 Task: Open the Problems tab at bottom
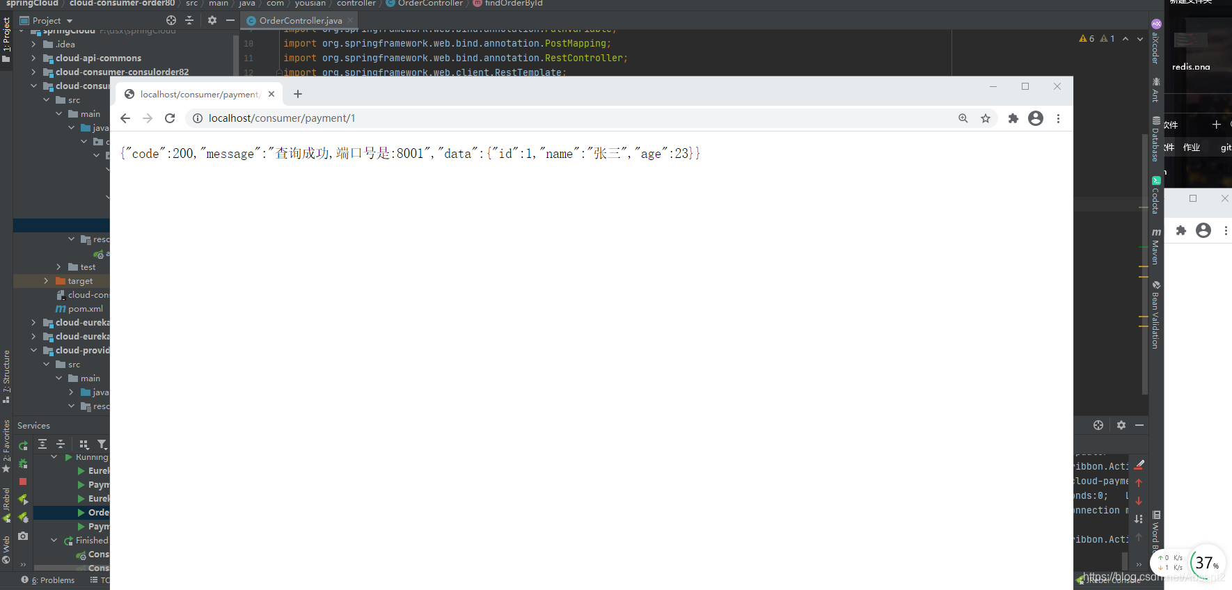click(x=48, y=580)
